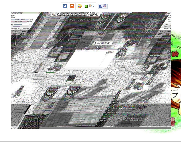181x142 pixels.
Task: Click the cartoon illustration beside the screenshot
Action: (176, 81)
